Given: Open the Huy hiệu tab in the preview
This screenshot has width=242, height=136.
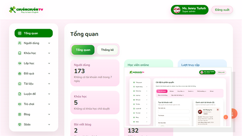Looking at the screenshot, I should [181, 91].
